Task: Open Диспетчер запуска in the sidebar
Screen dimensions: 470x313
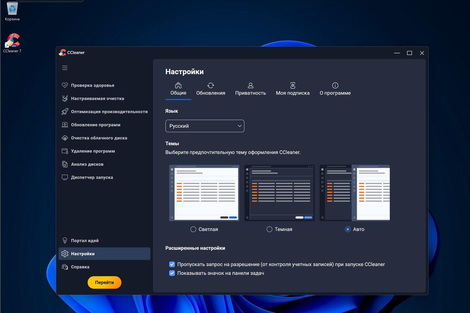Action: (104, 177)
